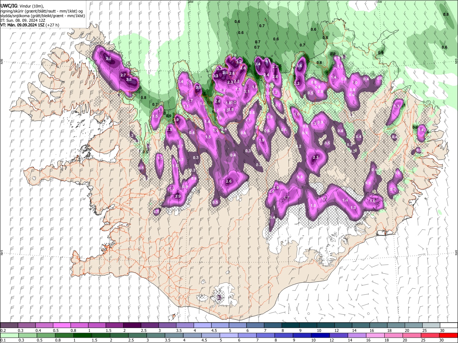
Task: Click the 3.9 precipitation value on the map
Action: [x=198, y=87]
